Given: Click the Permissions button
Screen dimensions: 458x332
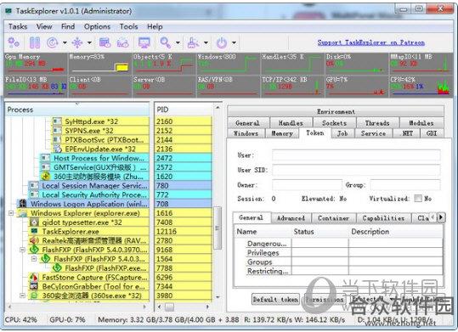Looking at the screenshot, I should pyautogui.click(x=325, y=299).
